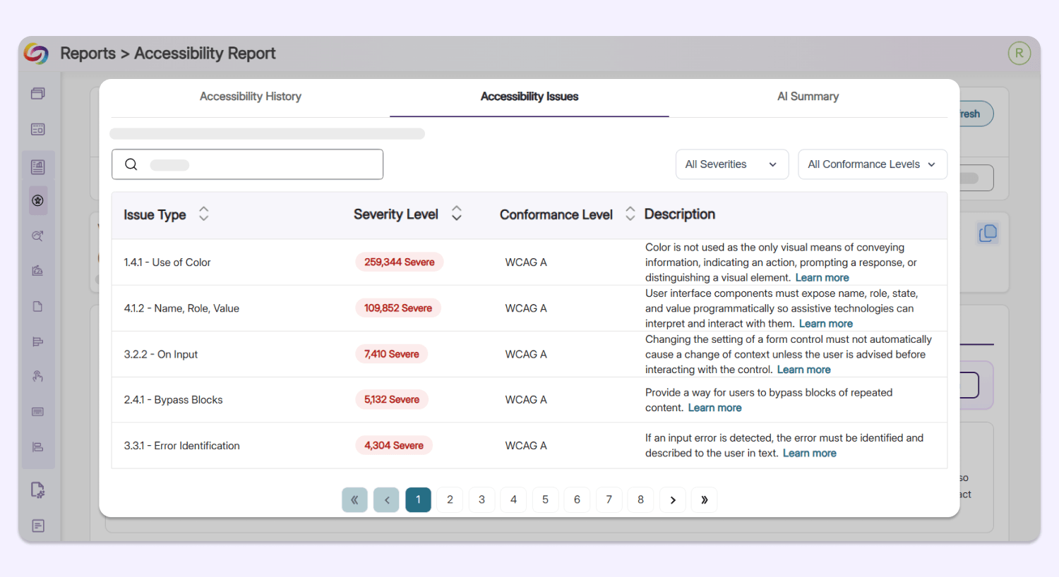Click the '3.2.2 - On Input' cell
Image resolution: width=1059 pixels, height=577 pixels.
coord(161,354)
